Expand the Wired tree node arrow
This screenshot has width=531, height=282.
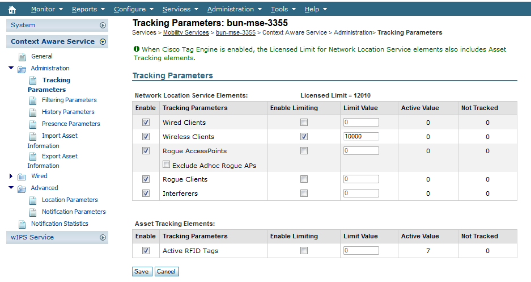coord(11,176)
